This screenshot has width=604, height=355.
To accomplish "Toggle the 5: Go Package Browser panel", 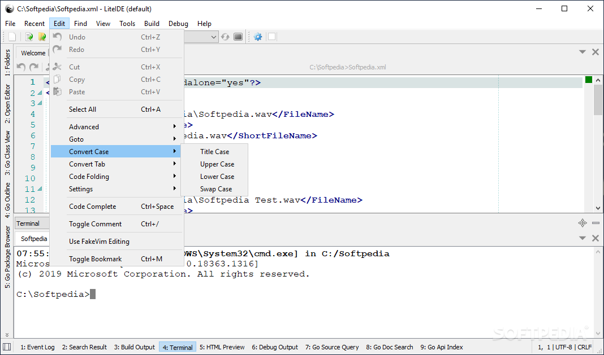I will click(x=7, y=257).
